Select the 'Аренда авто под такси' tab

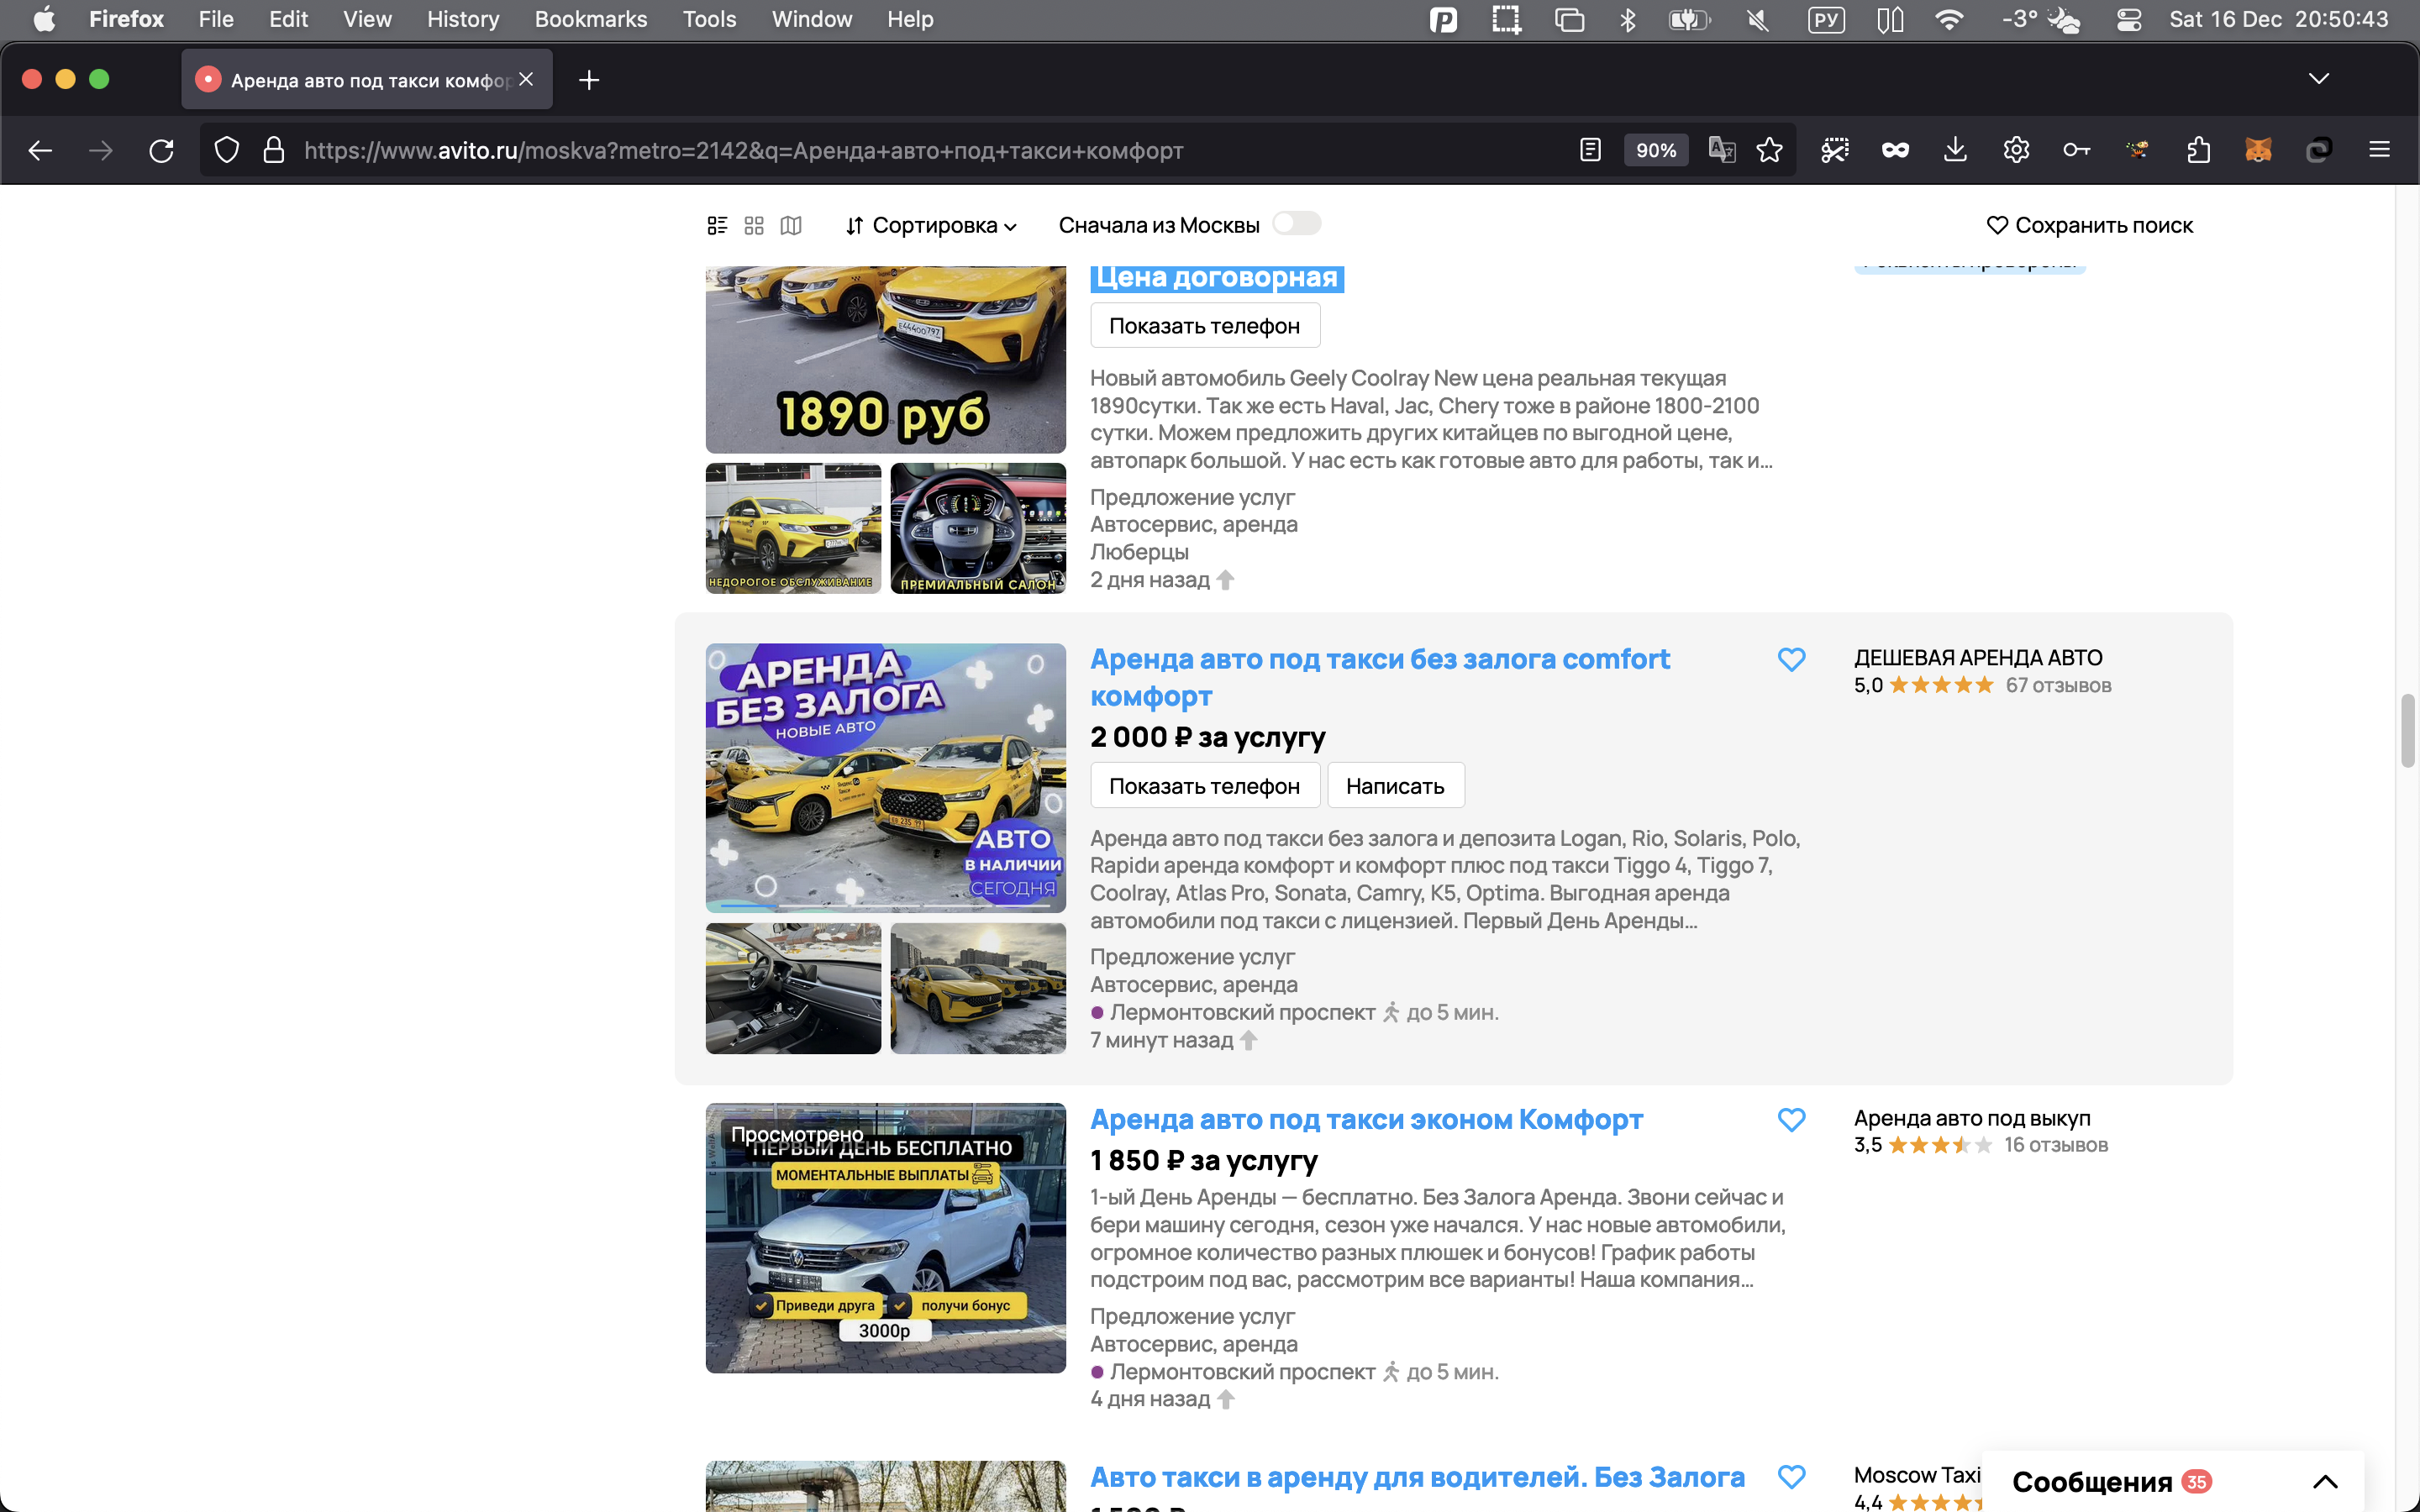[367, 80]
